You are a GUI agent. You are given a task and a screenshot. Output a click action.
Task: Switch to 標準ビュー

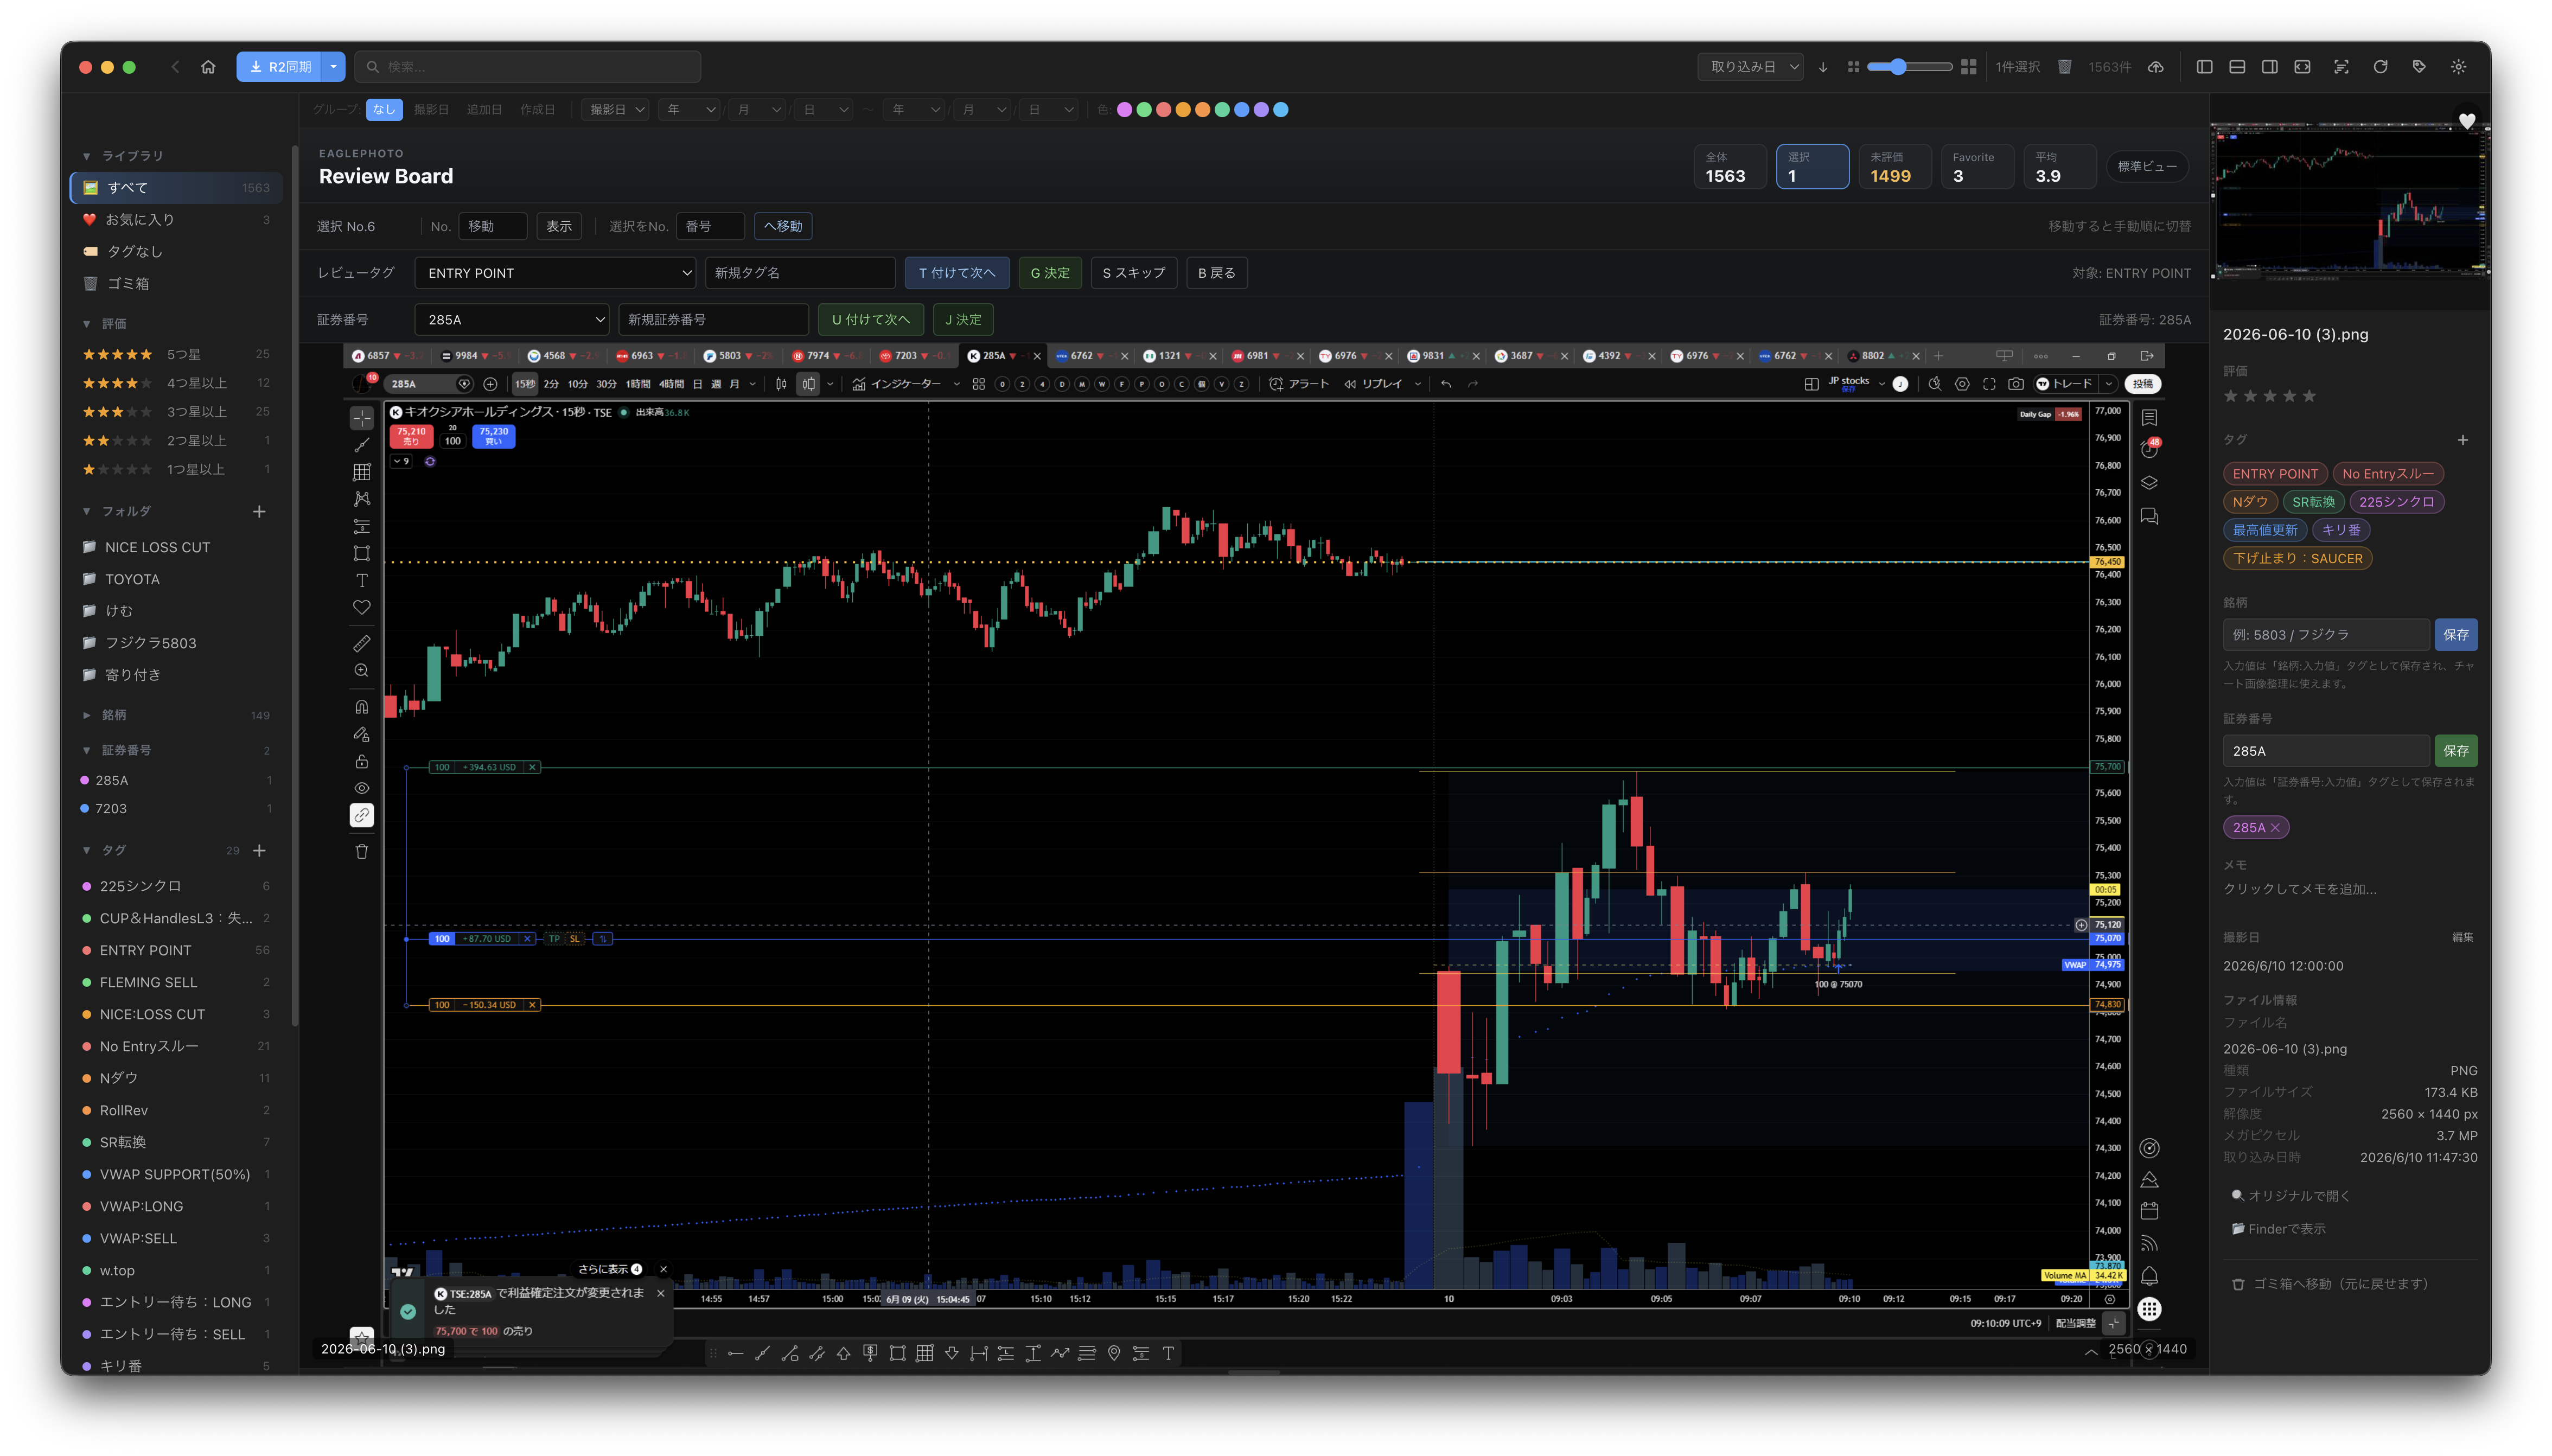[x=2147, y=167]
